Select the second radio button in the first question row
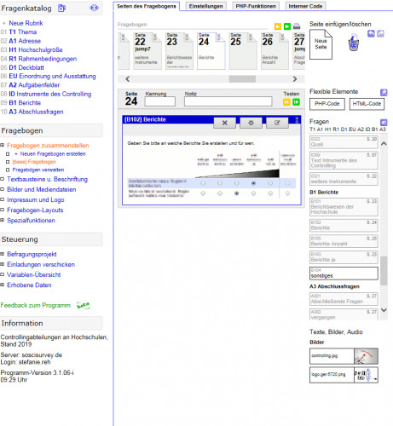 point(220,183)
